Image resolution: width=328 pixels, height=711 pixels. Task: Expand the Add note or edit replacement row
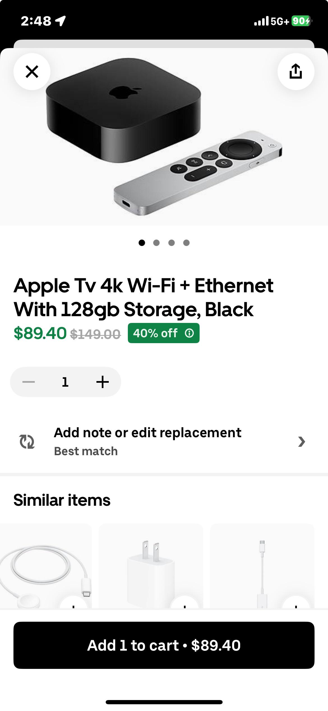coord(148,432)
